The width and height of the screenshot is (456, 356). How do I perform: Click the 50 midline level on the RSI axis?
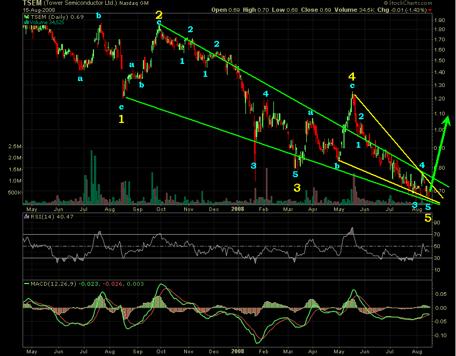click(437, 246)
